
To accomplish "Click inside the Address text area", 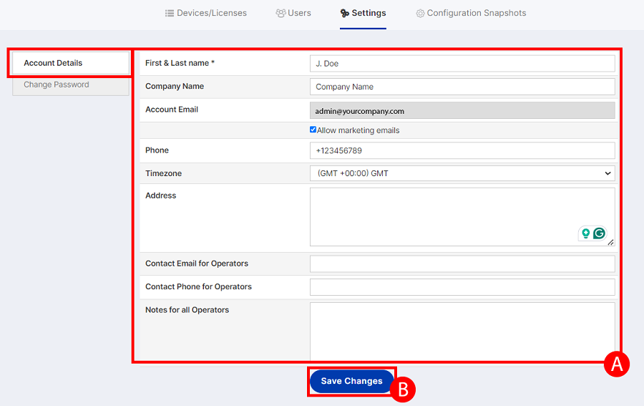I will (444, 216).
